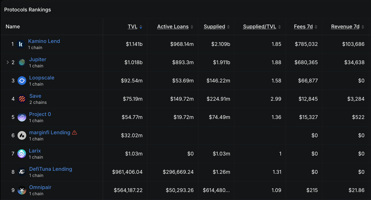Click the Save protocol orange logo
This screenshot has width=371, height=200.
(x=22, y=99)
